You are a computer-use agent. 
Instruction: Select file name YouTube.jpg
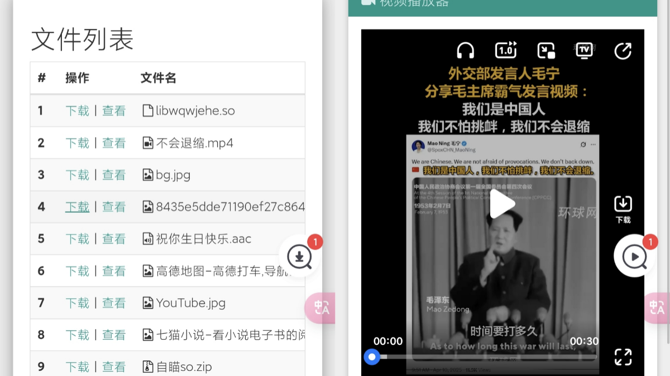[191, 303]
